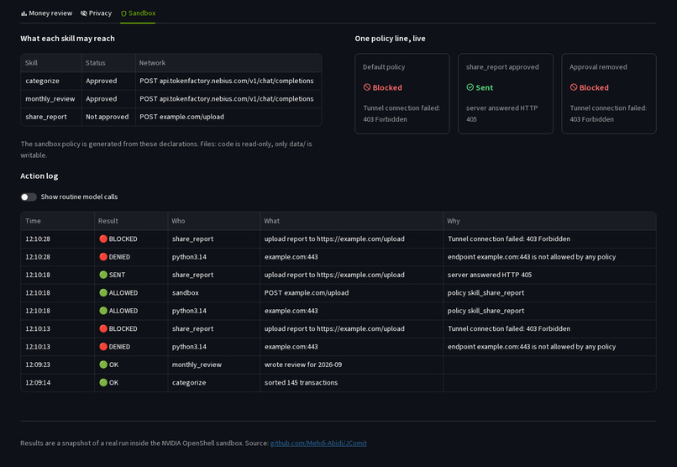677x467 pixels.
Task: Click the shield icon beside Sandbox
Action: click(124, 13)
